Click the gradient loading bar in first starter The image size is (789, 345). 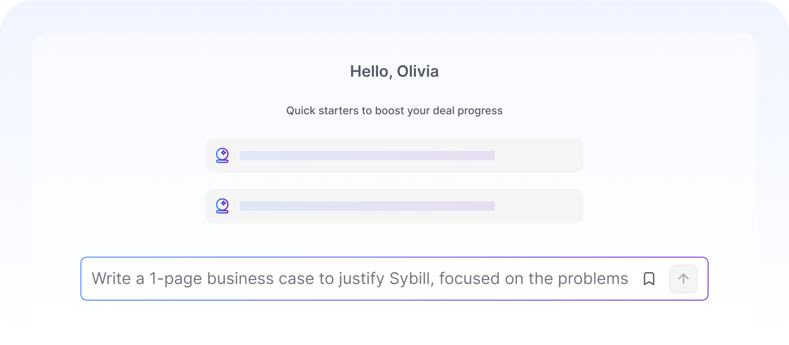click(x=367, y=156)
